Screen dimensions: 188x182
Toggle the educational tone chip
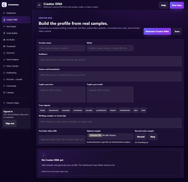point(53,110)
